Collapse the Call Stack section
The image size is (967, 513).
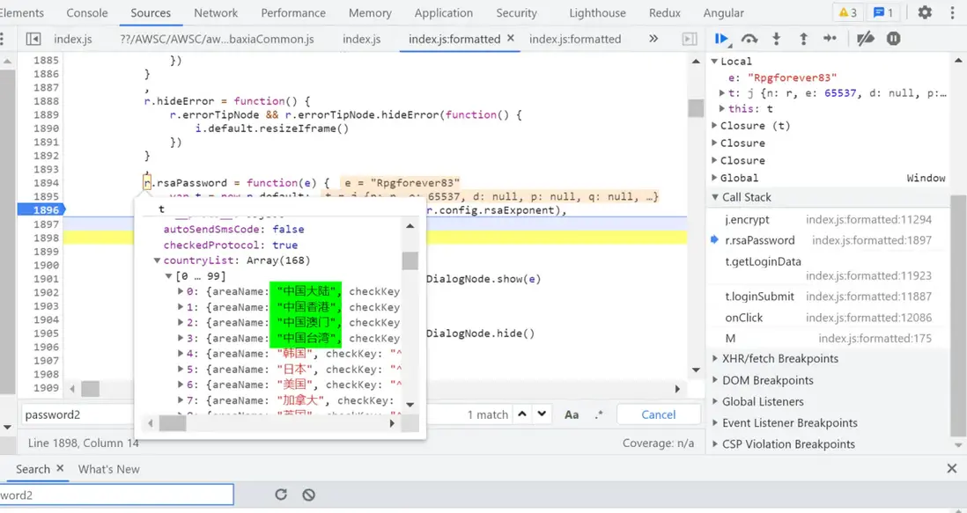(x=746, y=198)
